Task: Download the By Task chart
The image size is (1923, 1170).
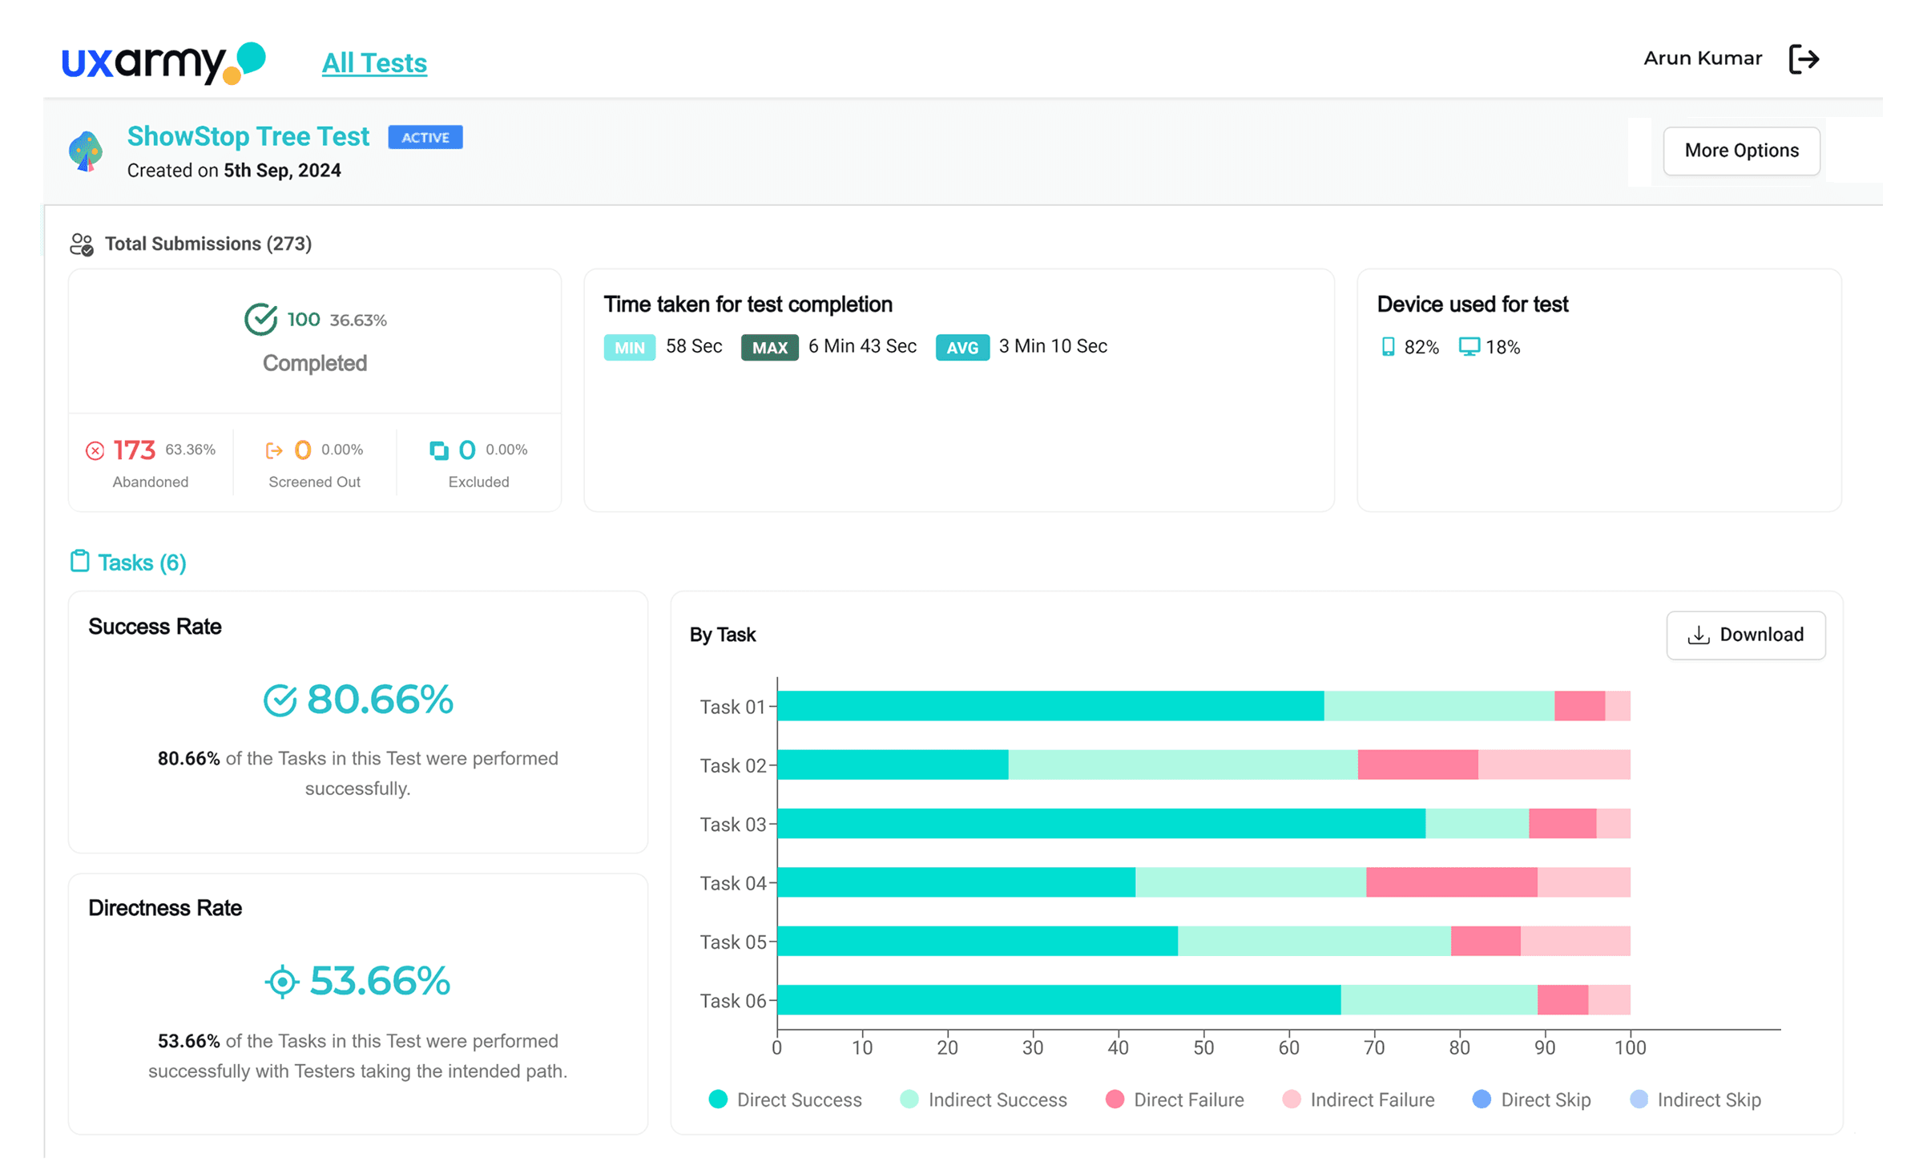Action: pos(1745,635)
